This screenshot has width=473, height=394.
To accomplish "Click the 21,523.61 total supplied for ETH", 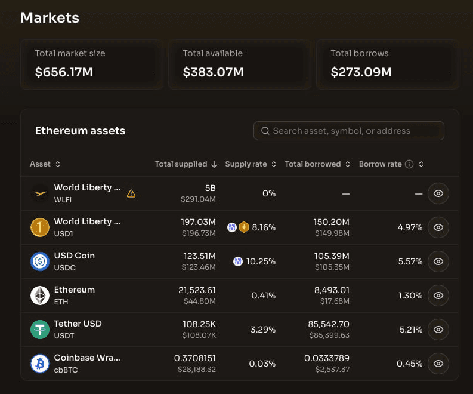I will pyautogui.click(x=197, y=291).
